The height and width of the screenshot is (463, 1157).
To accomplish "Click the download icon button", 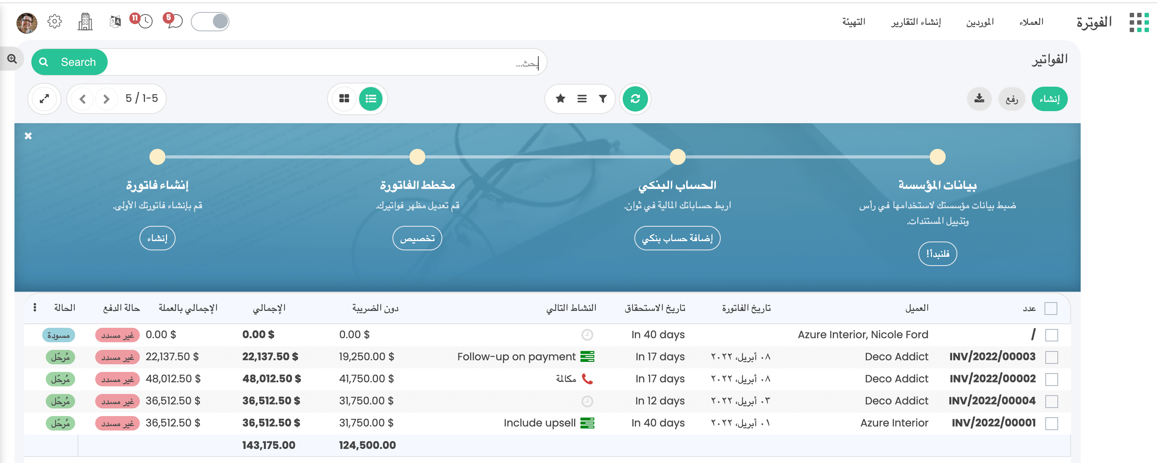I will pos(979,99).
